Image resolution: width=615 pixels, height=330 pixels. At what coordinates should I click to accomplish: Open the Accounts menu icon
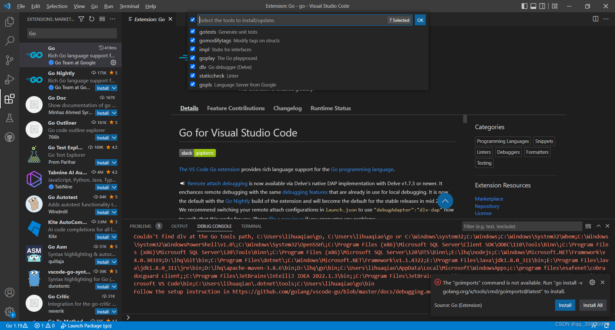(10, 293)
